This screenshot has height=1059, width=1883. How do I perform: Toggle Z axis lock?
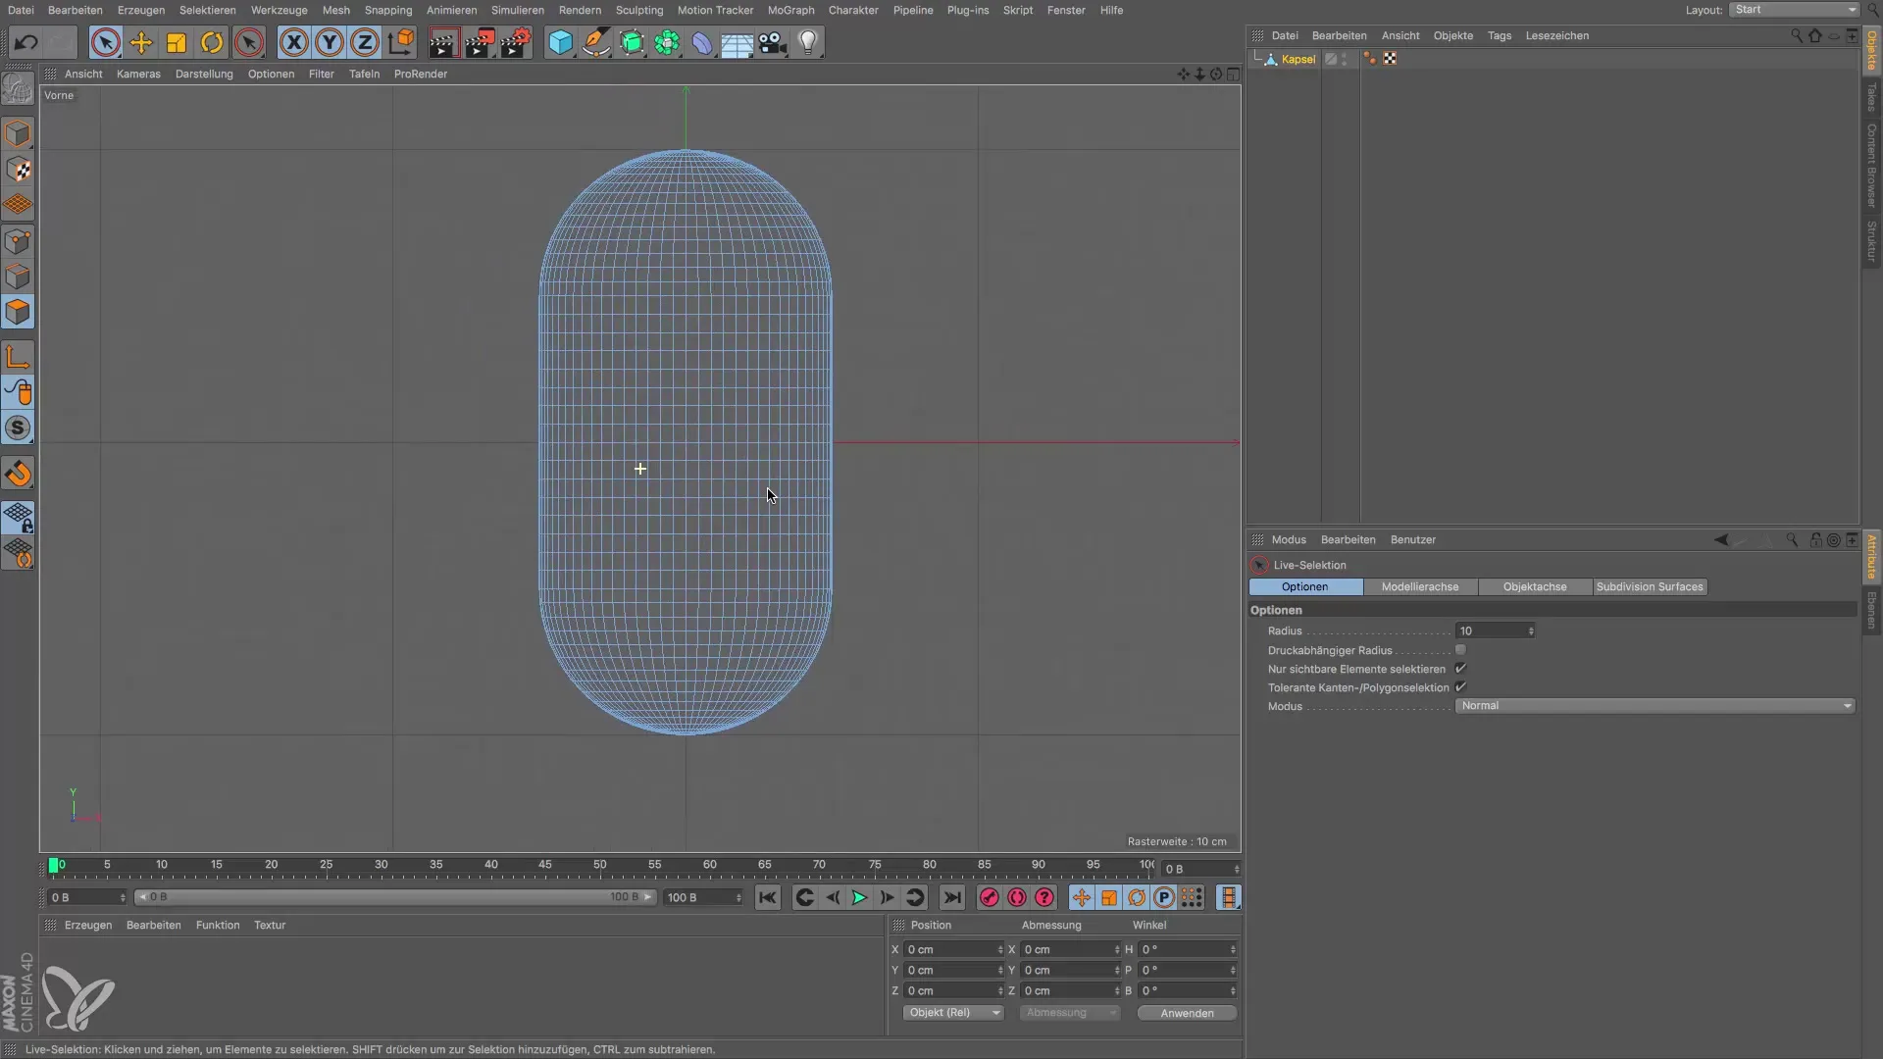(365, 42)
